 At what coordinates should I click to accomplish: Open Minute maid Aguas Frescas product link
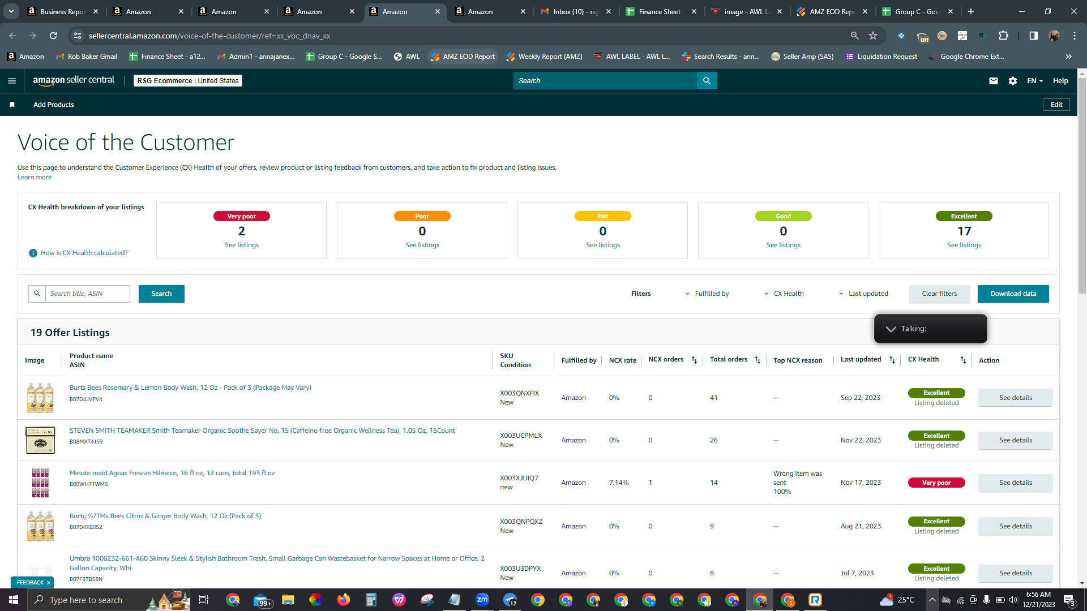coord(172,473)
